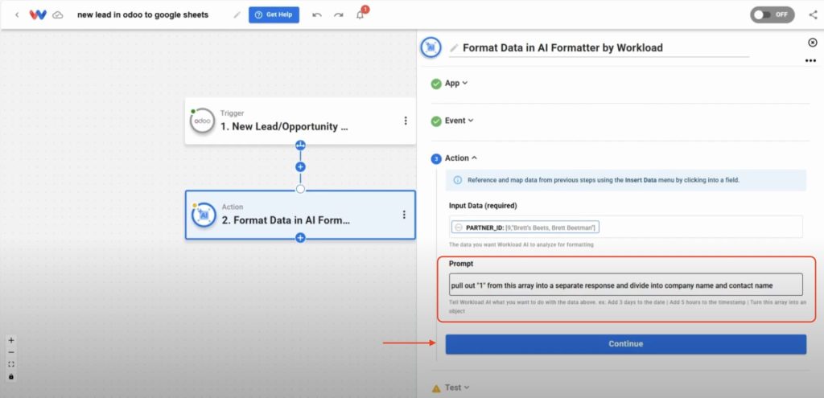This screenshot has width=824, height=398.
Task: Toggle the canvas lock
Action: tap(11, 376)
